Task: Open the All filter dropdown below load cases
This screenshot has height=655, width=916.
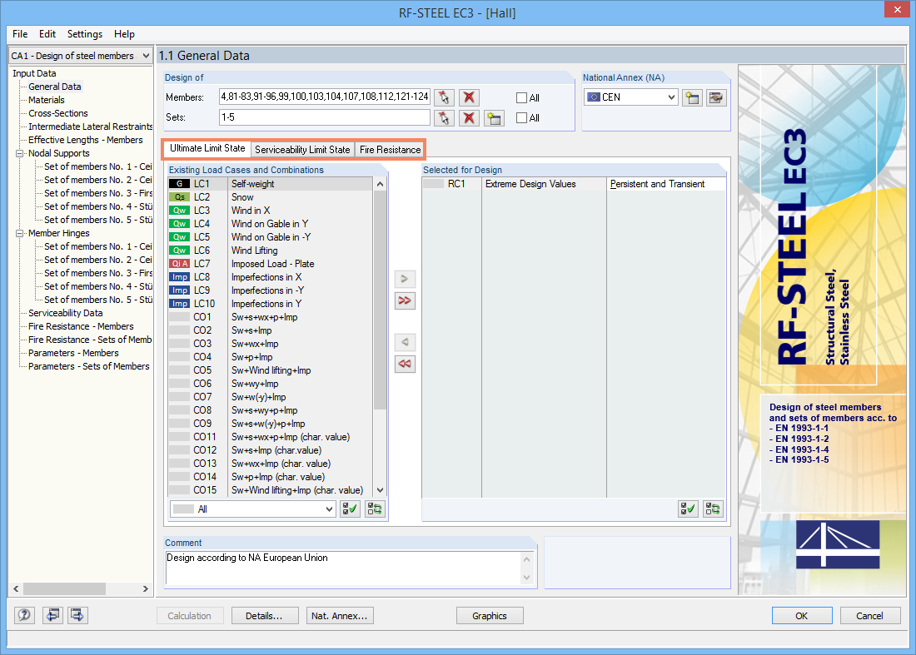Action: tap(329, 509)
